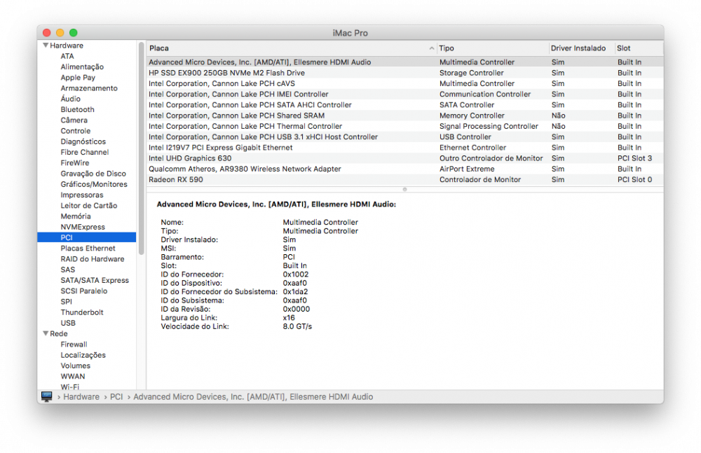Viewport: 701px width, 453px height.
Task: Select SPI in the sidebar
Action: tap(66, 302)
